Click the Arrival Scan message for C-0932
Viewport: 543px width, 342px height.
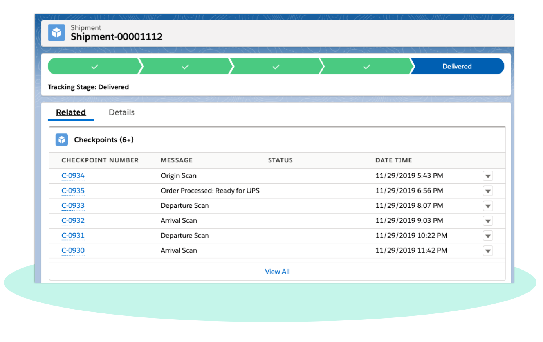(x=179, y=220)
